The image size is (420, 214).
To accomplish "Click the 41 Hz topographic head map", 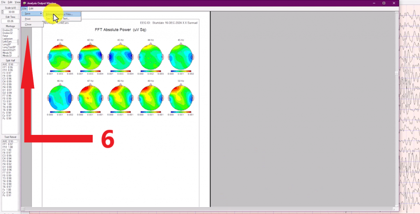I will pos(60,56).
